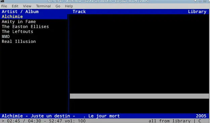Open the Go menu
This screenshot has height=123, width=210.
pyautogui.click(x=58, y=6)
